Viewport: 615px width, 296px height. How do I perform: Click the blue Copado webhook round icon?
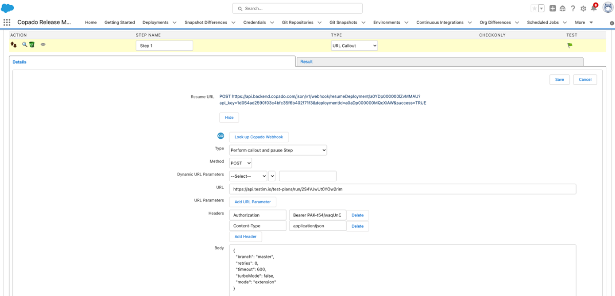tap(221, 136)
